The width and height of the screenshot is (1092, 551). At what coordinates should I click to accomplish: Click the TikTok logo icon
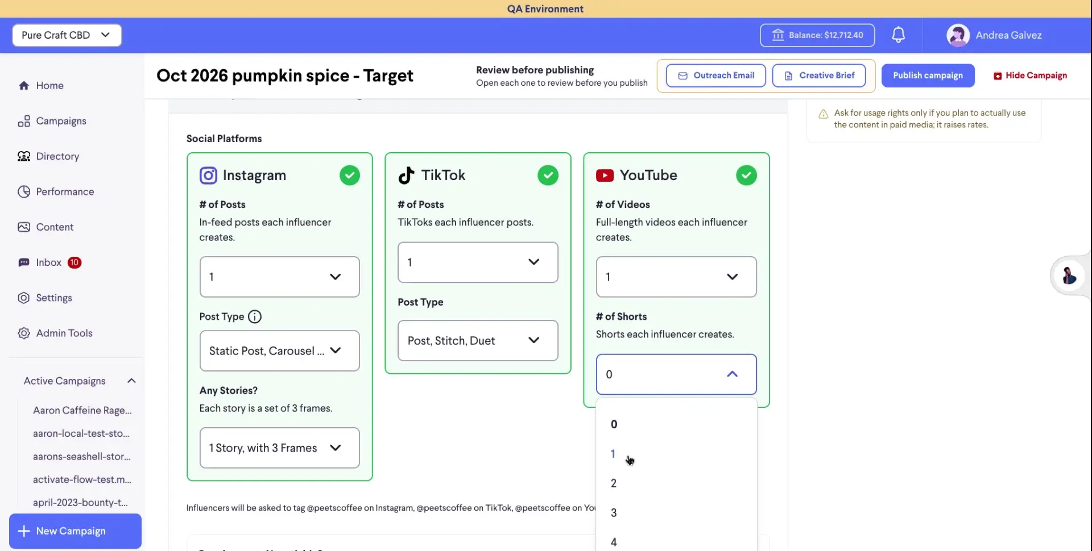click(x=406, y=176)
